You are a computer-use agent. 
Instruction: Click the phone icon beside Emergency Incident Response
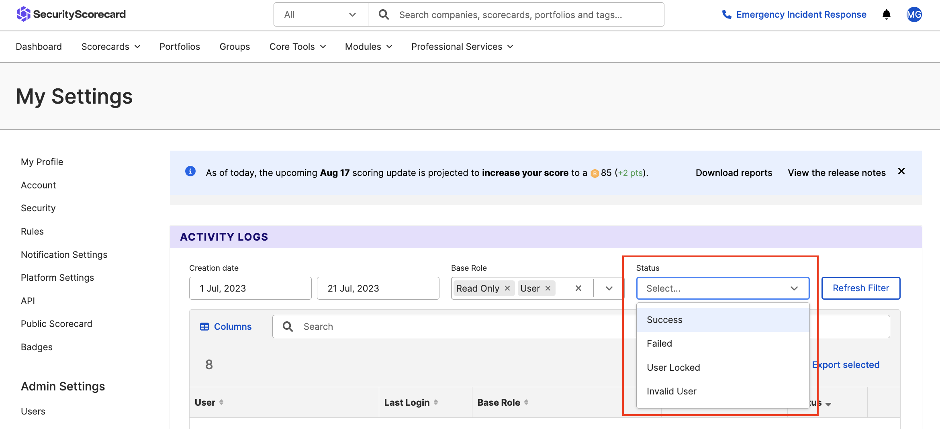tap(727, 14)
